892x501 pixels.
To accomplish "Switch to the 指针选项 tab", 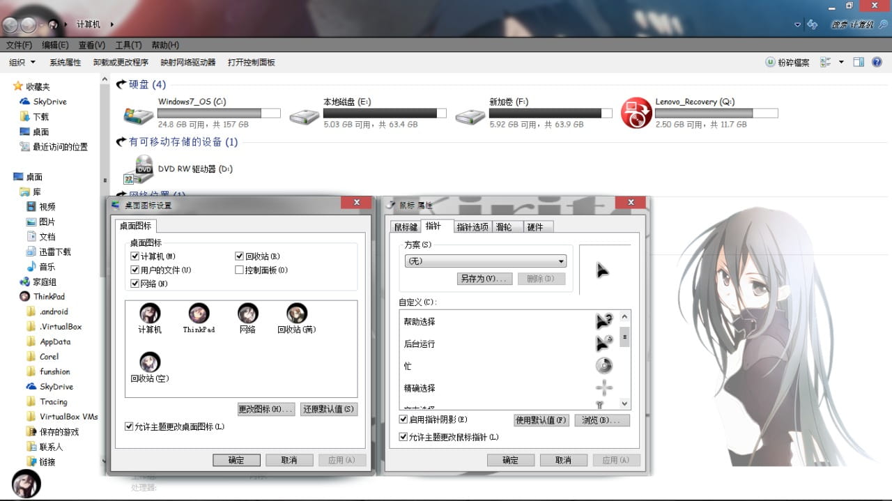I will 473,226.
